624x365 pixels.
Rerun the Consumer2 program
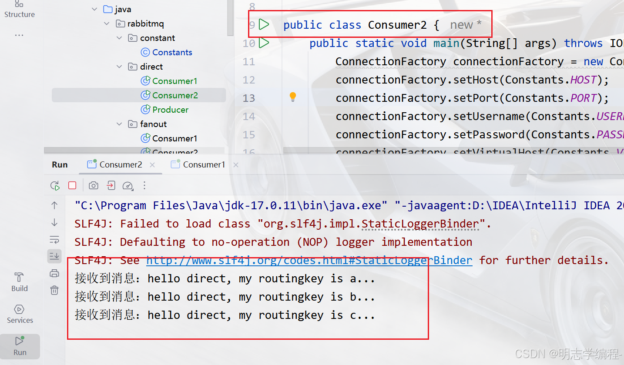[55, 186]
